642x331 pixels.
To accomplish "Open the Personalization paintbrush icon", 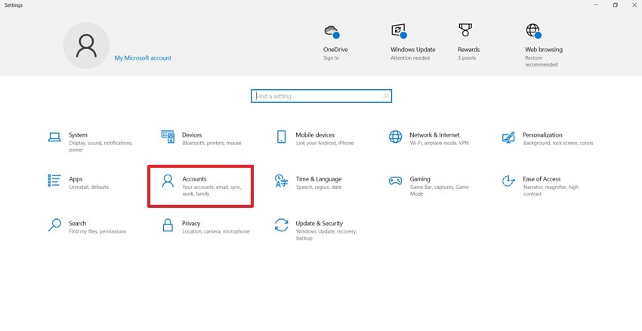I will [508, 138].
